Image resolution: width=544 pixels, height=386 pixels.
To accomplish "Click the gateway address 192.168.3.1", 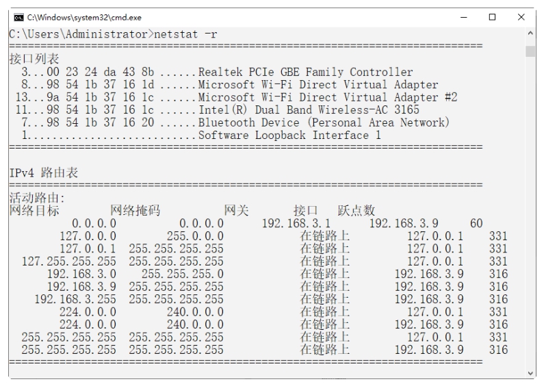I will tap(296, 223).
